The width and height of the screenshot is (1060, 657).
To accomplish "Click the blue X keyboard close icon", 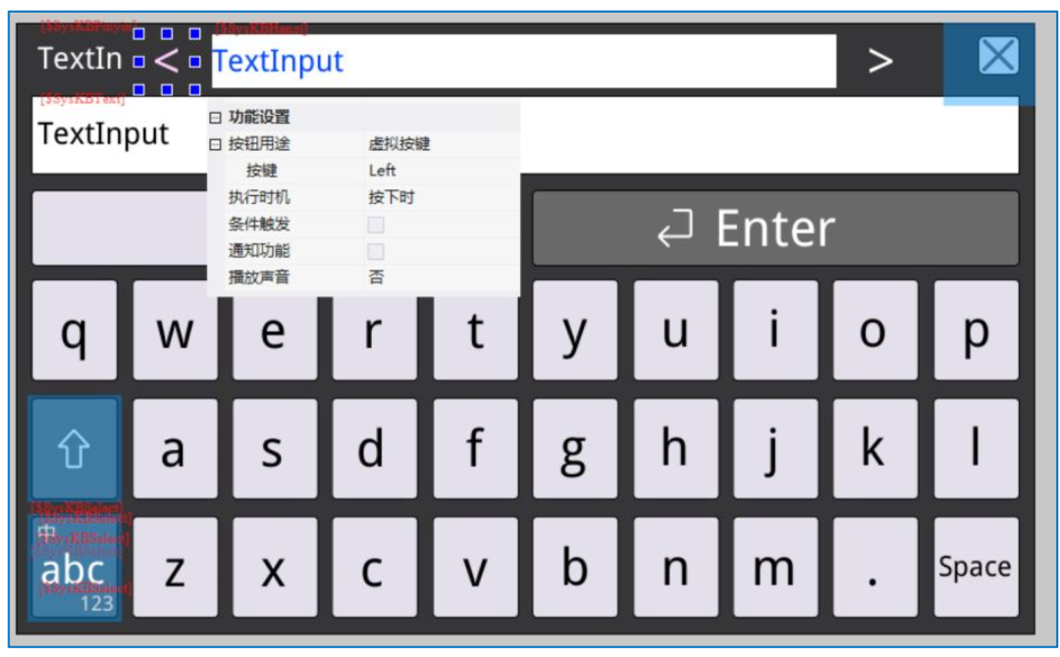I will 997,57.
